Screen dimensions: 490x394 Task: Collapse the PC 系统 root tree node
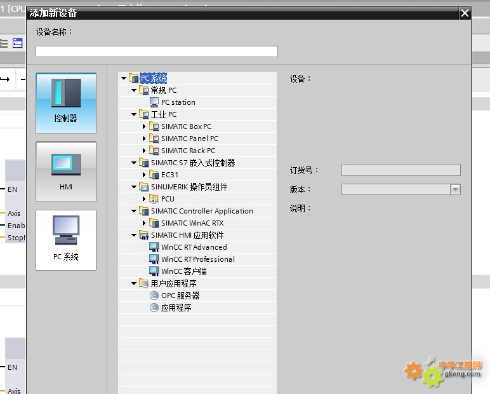point(124,78)
